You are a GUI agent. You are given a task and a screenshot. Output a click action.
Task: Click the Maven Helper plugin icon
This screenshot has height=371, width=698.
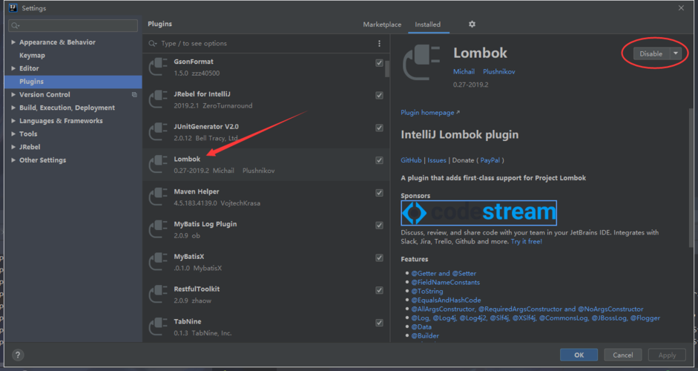click(158, 197)
